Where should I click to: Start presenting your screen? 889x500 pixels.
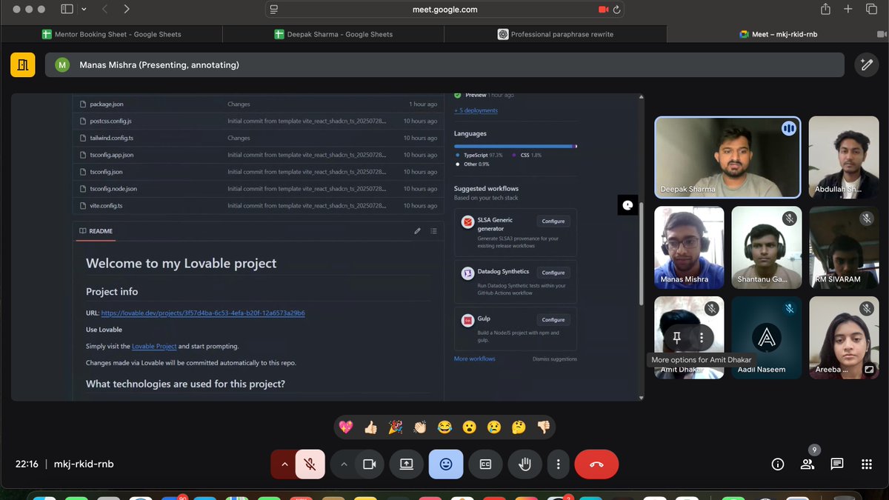406,464
